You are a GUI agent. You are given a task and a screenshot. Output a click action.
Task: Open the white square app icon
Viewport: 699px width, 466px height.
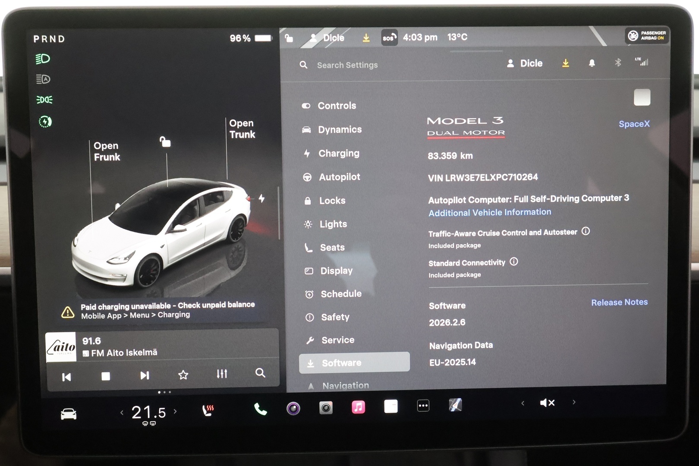pyautogui.click(x=391, y=406)
